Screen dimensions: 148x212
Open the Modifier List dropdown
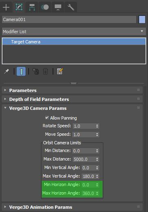coord(74,32)
